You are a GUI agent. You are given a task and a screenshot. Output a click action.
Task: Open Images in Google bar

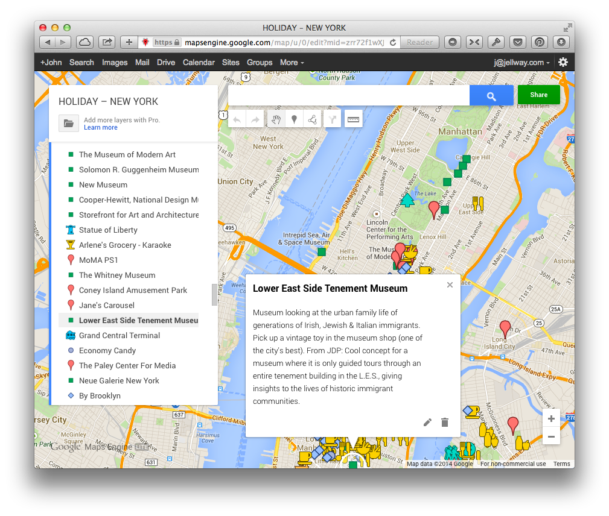115,63
